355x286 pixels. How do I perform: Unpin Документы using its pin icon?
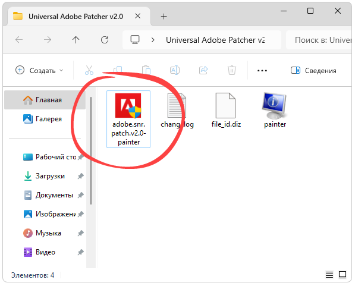coord(81,195)
